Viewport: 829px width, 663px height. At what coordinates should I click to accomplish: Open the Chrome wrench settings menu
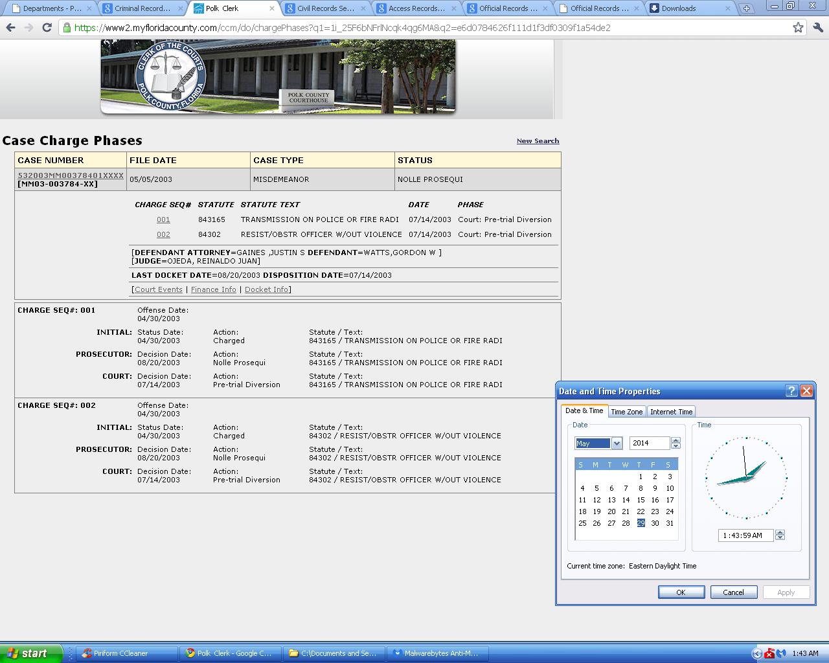[x=817, y=28]
